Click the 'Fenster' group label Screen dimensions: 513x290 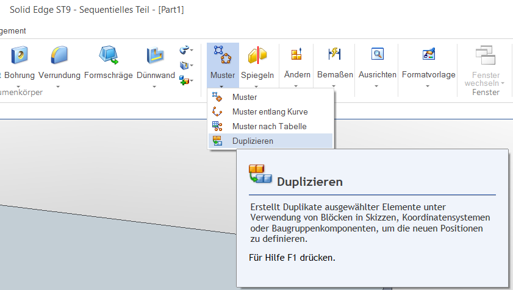point(486,92)
